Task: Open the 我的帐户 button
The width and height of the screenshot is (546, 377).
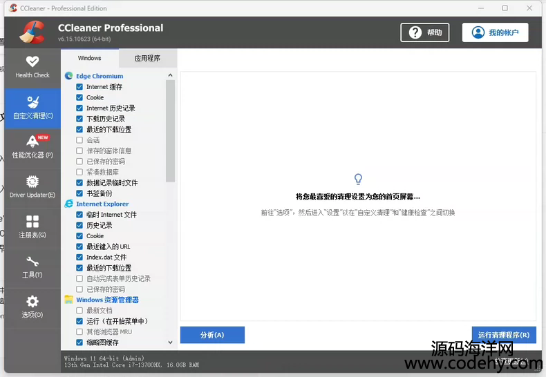Action: click(x=495, y=32)
